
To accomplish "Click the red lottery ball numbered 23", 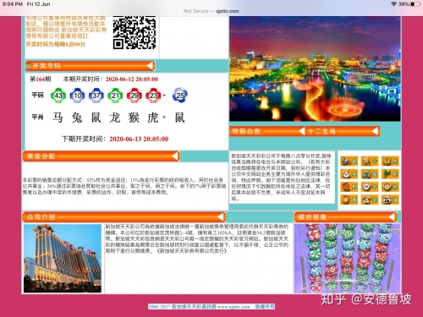I will coord(153,96).
